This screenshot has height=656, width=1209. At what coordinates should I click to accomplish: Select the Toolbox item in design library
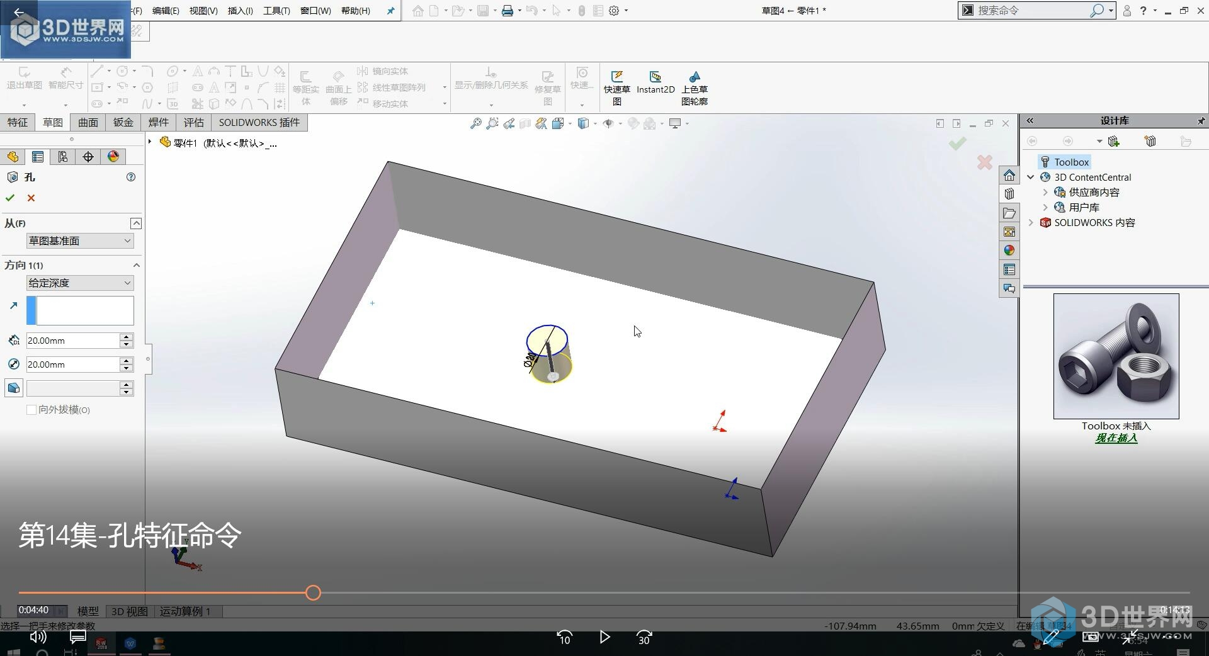click(x=1064, y=162)
